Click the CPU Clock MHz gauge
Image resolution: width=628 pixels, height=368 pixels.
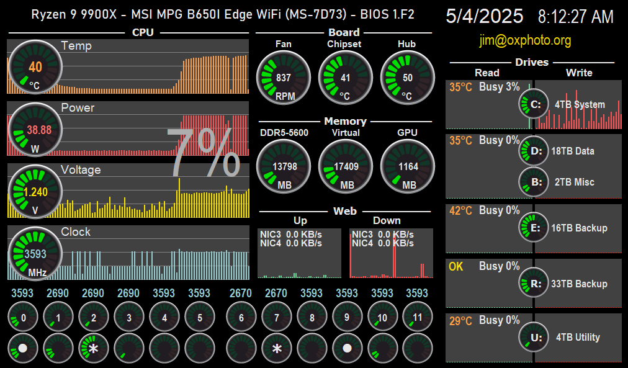[x=35, y=254]
